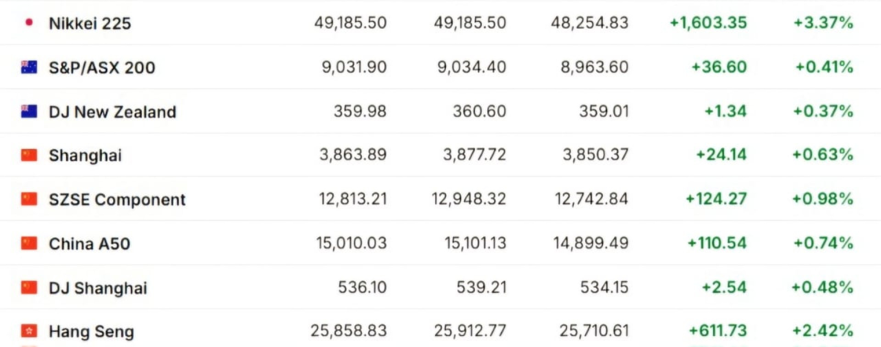Open the Nikkei 225 index link
This screenshot has width=881, height=347.
tap(90, 23)
